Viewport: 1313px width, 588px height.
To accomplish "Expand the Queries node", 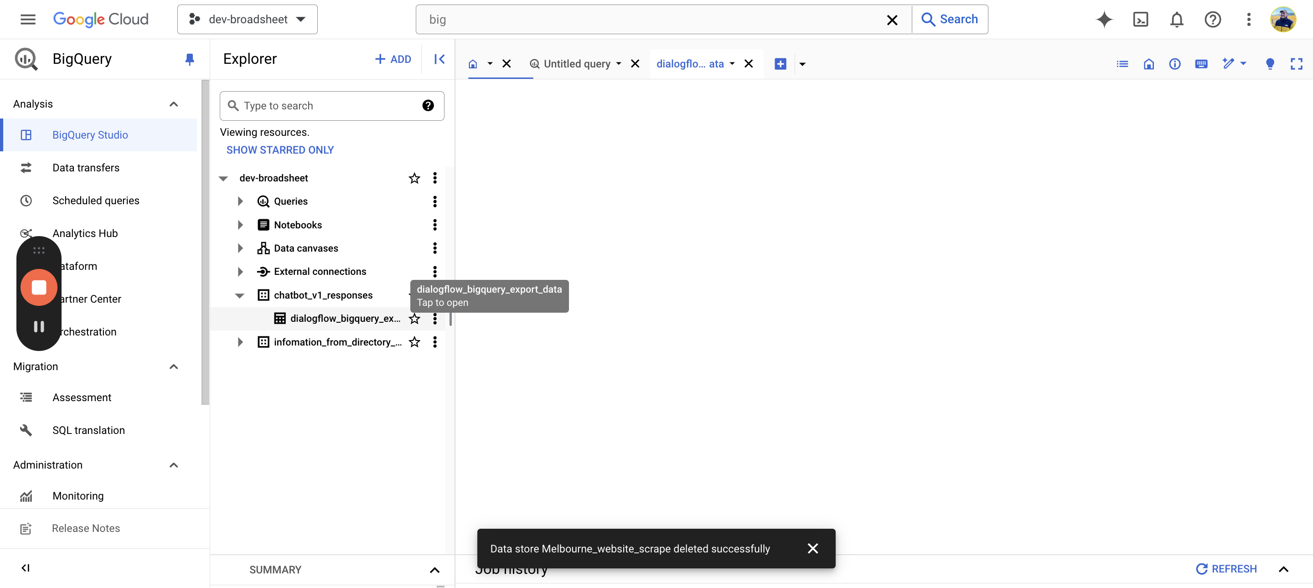I will [x=241, y=201].
